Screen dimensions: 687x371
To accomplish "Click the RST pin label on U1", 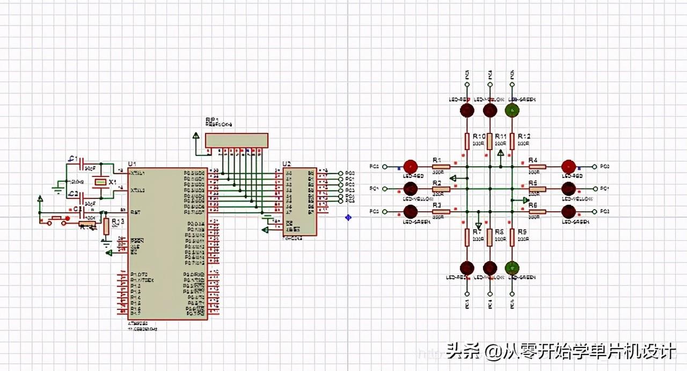I will coord(135,212).
